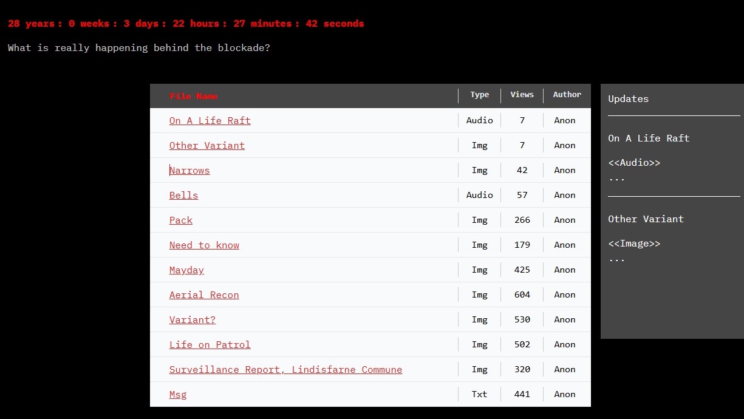Open the "Aerial Recon" file
The width and height of the screenshot is (744, 419).
(x=204, y=295)
